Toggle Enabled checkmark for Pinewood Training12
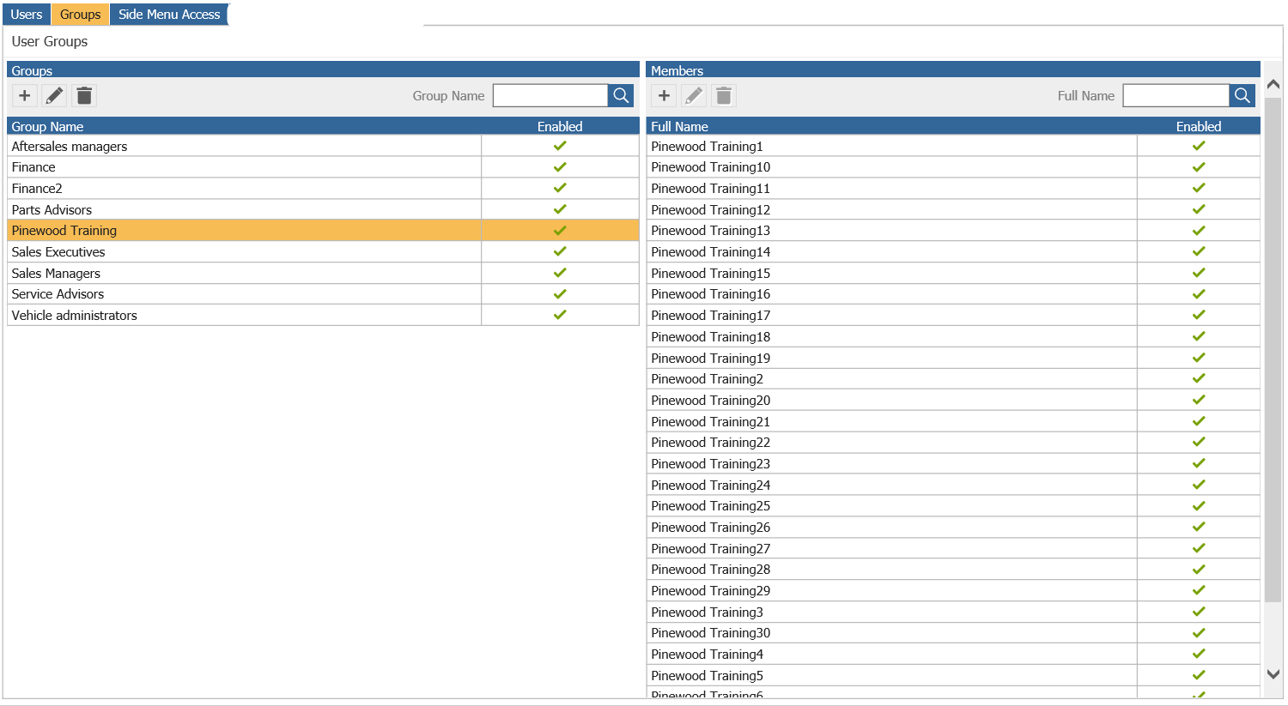 pos(1199,209)
